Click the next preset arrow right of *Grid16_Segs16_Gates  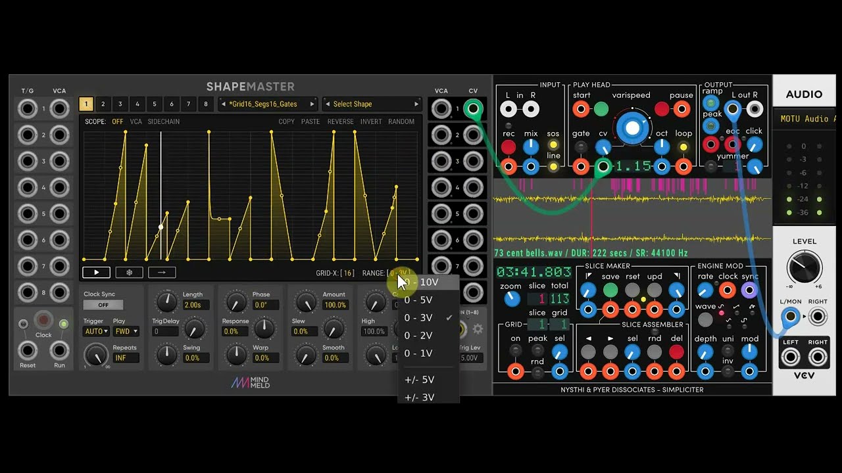(312, 104)
